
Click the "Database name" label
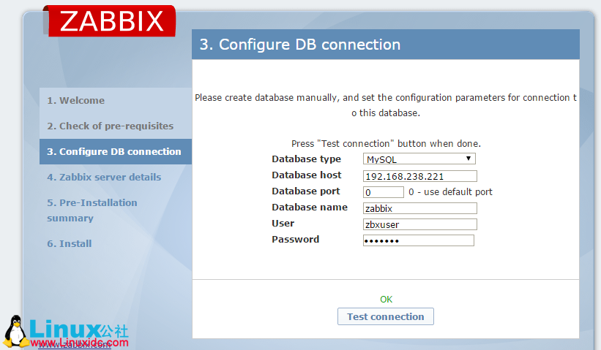pyautogui.click(x=310, y=207)
